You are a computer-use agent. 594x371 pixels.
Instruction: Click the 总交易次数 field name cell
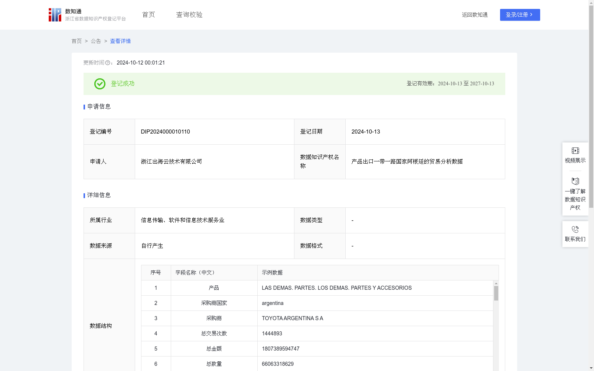click(214, 334)
